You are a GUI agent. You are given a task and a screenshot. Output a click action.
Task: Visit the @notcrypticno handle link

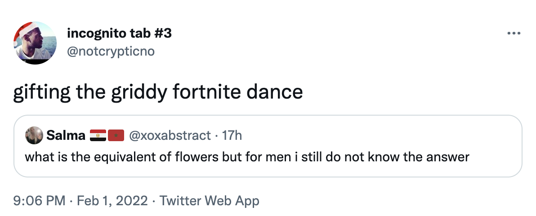[110, 52]
